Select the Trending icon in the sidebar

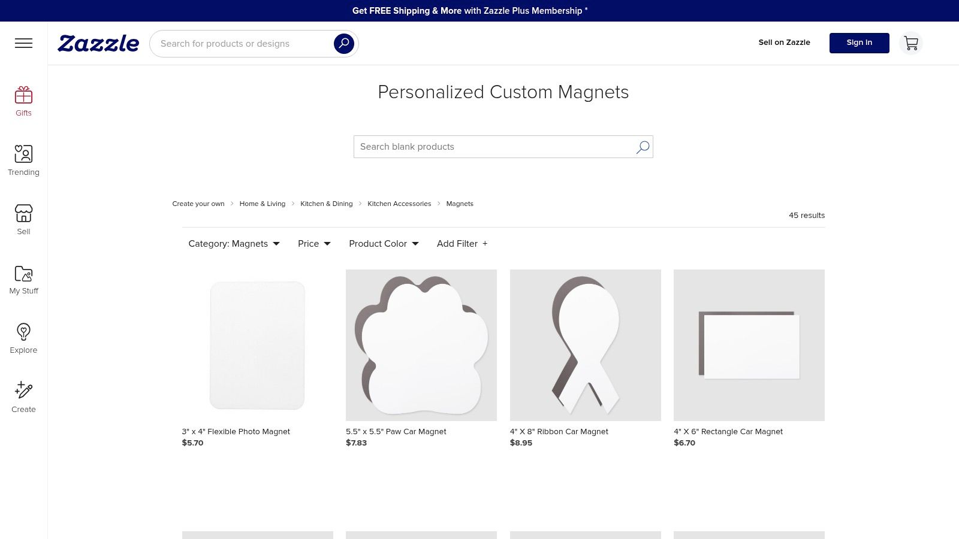click(23, 160)
